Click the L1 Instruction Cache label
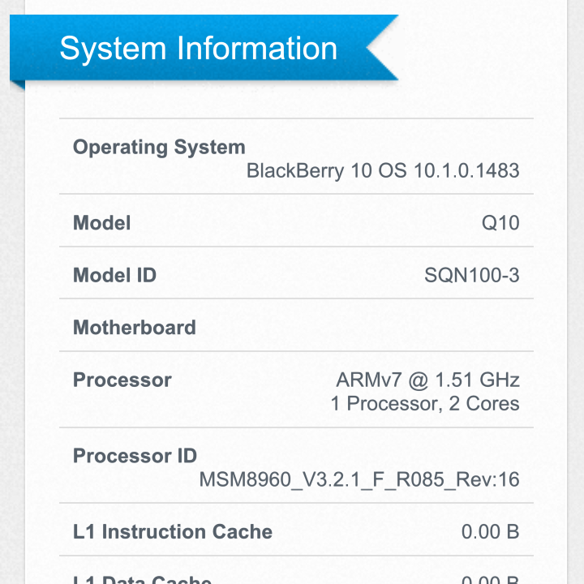 point(173,532)
